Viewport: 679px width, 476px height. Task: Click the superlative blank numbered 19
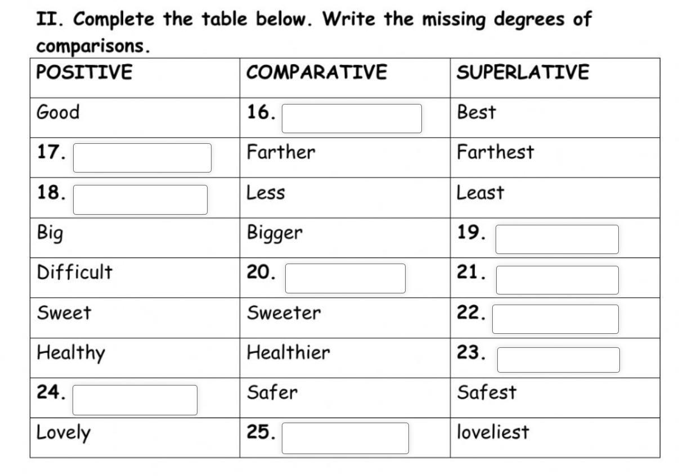[x=557, y=239]
